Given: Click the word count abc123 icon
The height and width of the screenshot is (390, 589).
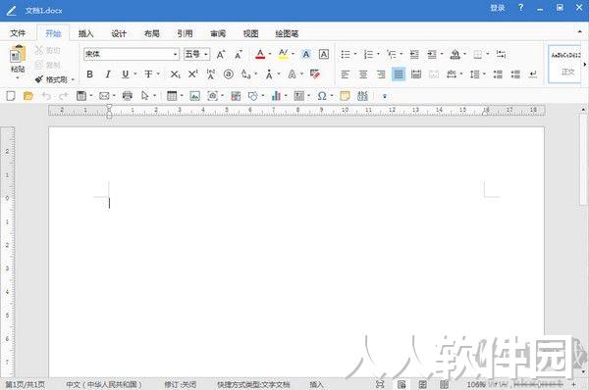Looking at the screenshot, I should coord(362,96).
